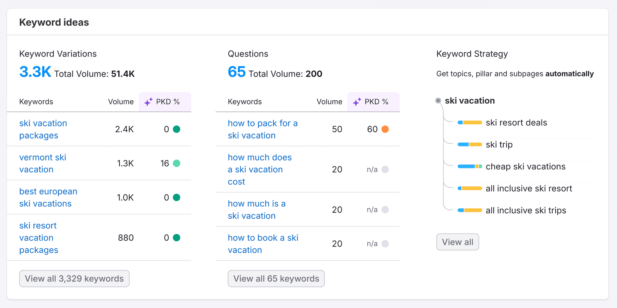Select all inclusive ski resort topic
The width and height of the screenshot is (617, 308).
coord(529,188)
